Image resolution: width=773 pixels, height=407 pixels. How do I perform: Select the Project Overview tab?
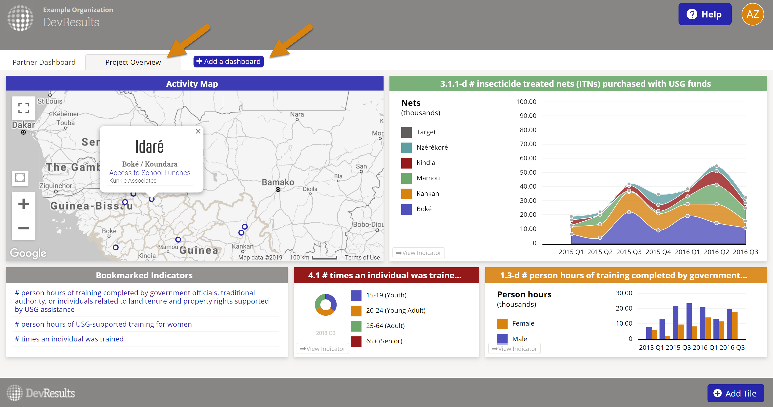pos(133,62)
